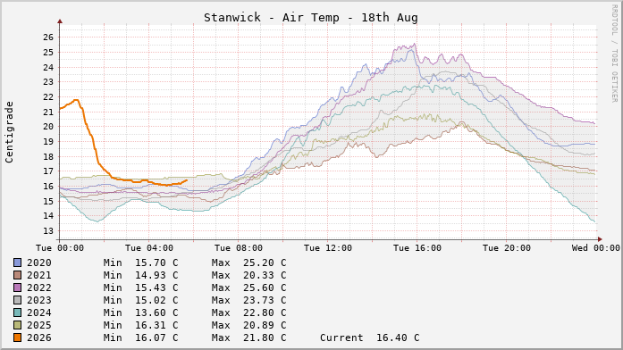Viewport: 623px width, 350px height.
Task: Click the 2022 legend year label
Action: coord(39,287)
